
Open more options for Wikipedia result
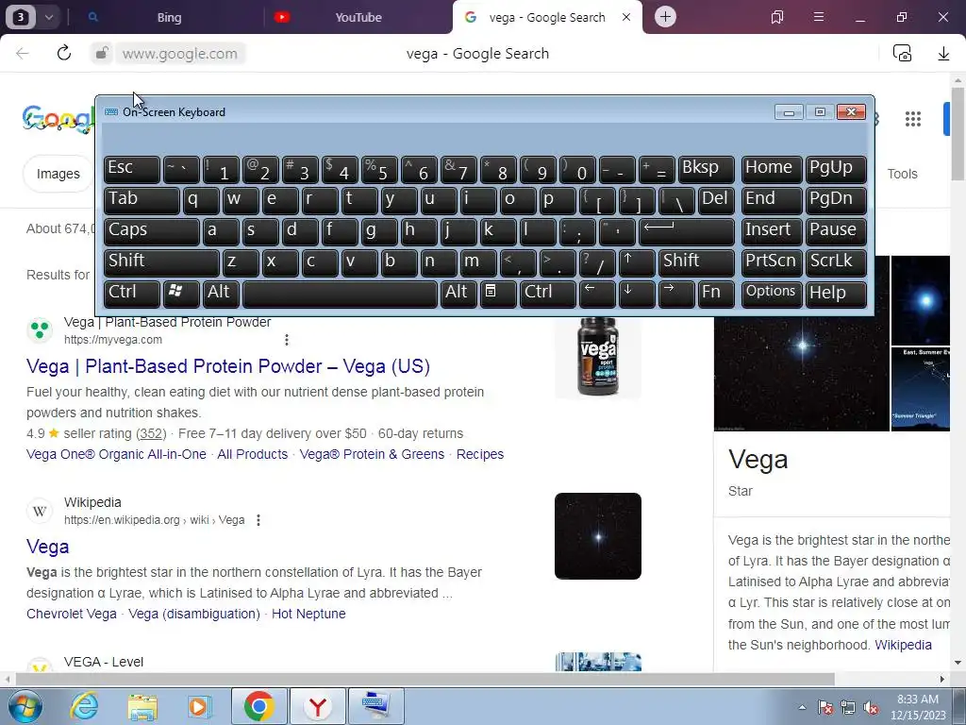coord(258,520)
